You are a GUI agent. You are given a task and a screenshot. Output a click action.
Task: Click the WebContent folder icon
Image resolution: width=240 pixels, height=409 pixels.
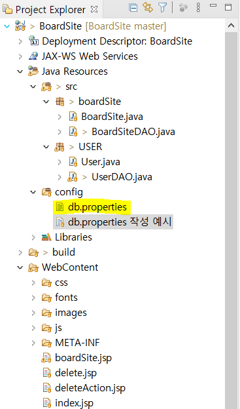click(33, 267)
